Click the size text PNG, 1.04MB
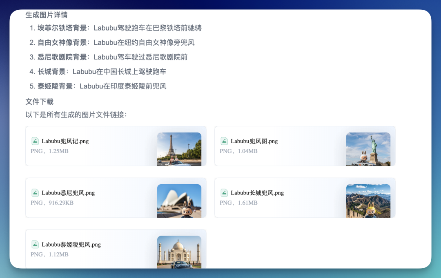Image resolution: width=441 pixels, height=278 pixels. [238, 151]
